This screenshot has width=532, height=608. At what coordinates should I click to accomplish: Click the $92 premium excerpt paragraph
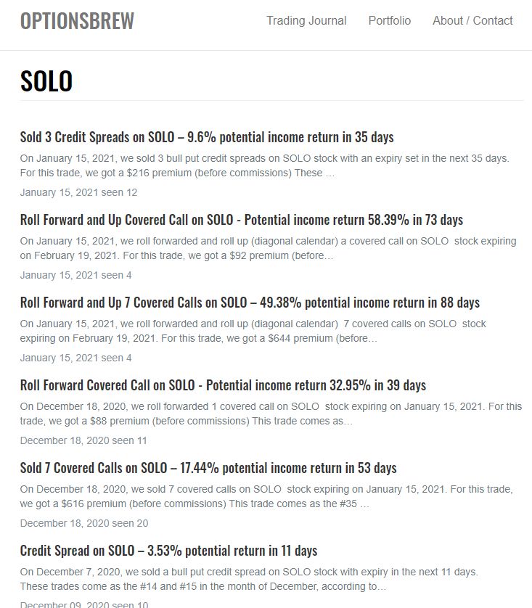[269, 248]
